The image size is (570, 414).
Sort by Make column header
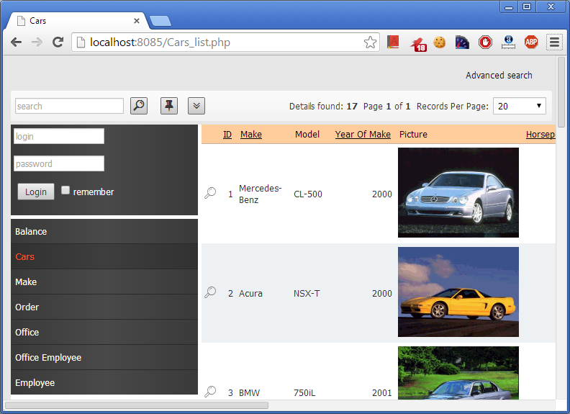coord(251,134)
